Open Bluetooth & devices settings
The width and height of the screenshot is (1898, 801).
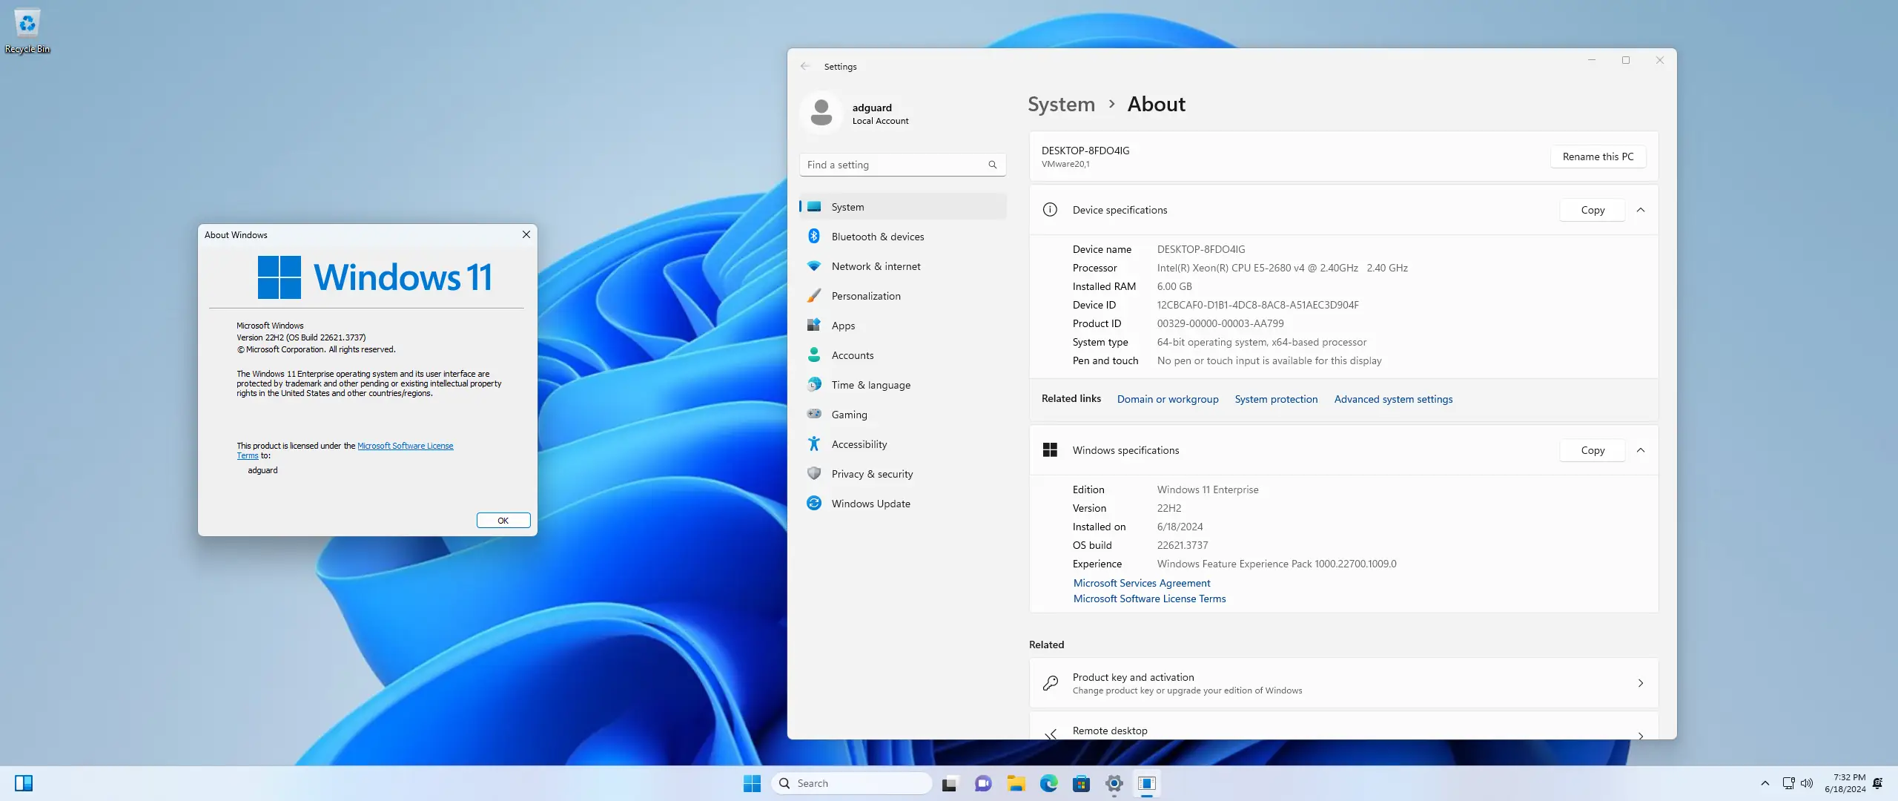pos(877,236)
